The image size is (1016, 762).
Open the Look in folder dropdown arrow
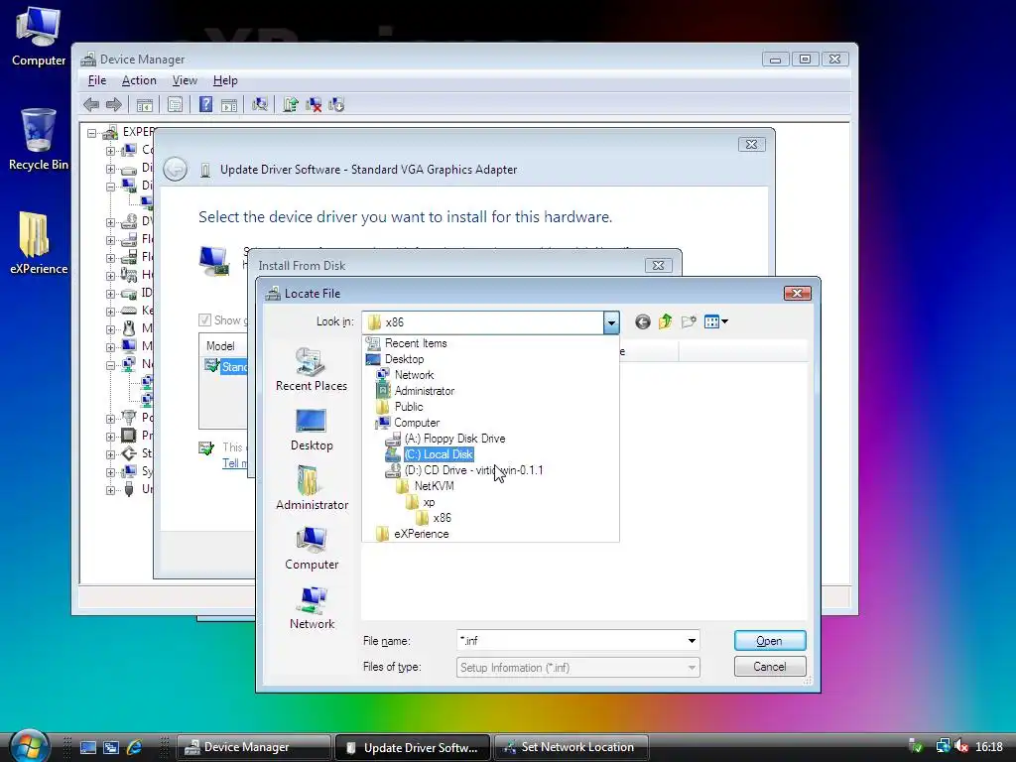[610, 322]
